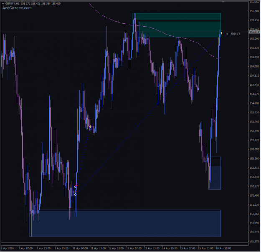
Task: Click the 11 Apr 07:00 time label
Action: click(x=80, y=248)
